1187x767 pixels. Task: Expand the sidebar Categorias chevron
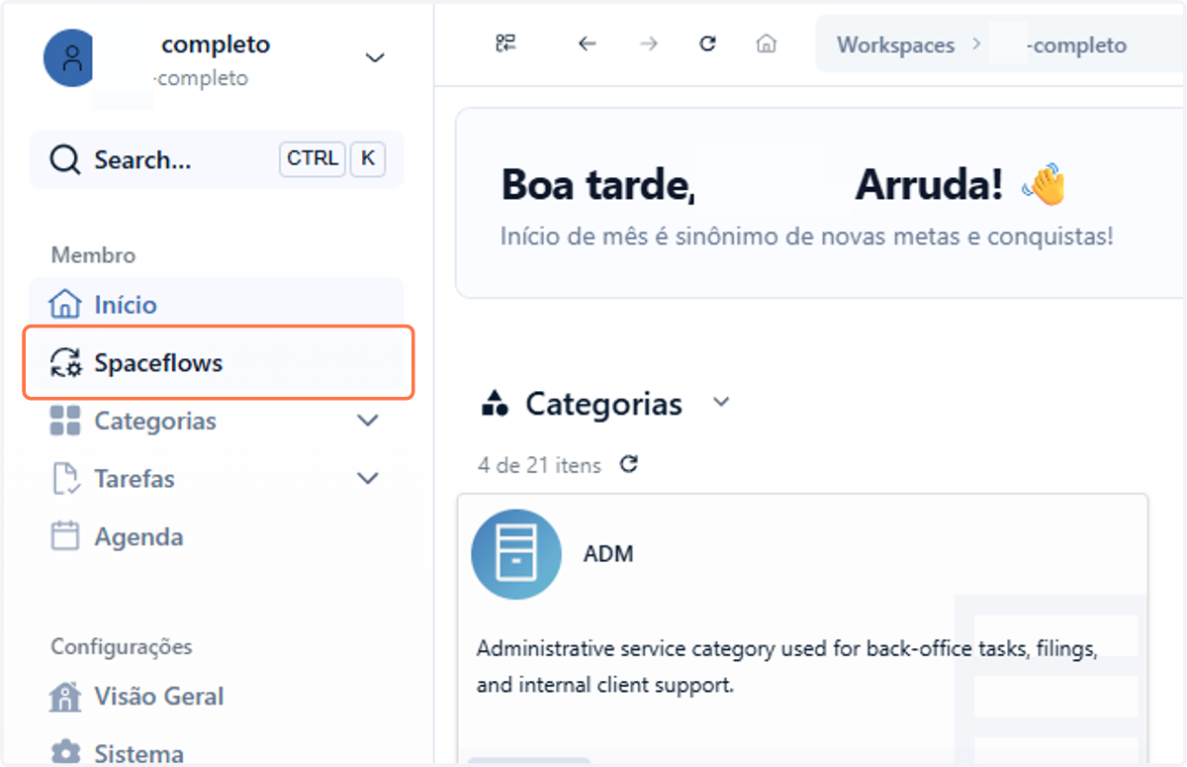tap(367, 421)
